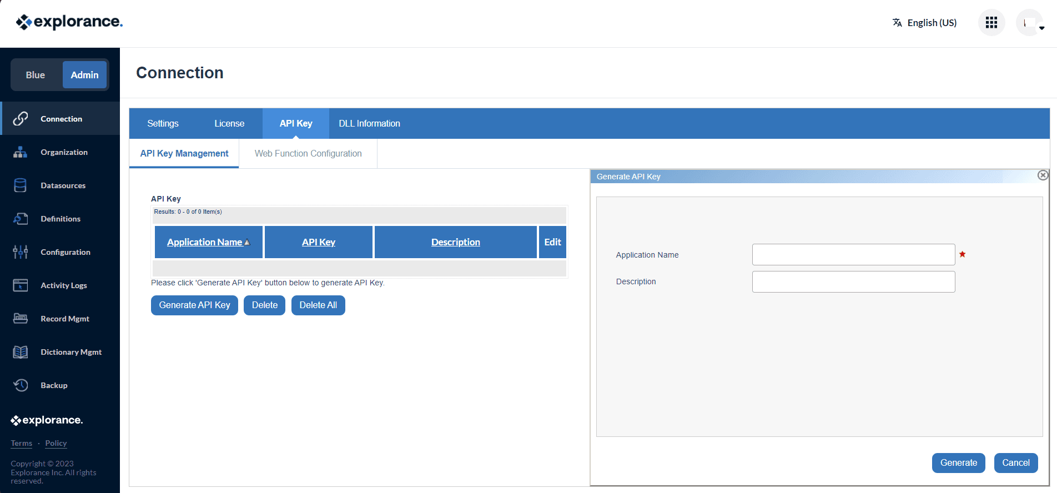The image size is (1057, 493).
Task: Switch to the Blue view toggle
Action: tap(36, 75)
